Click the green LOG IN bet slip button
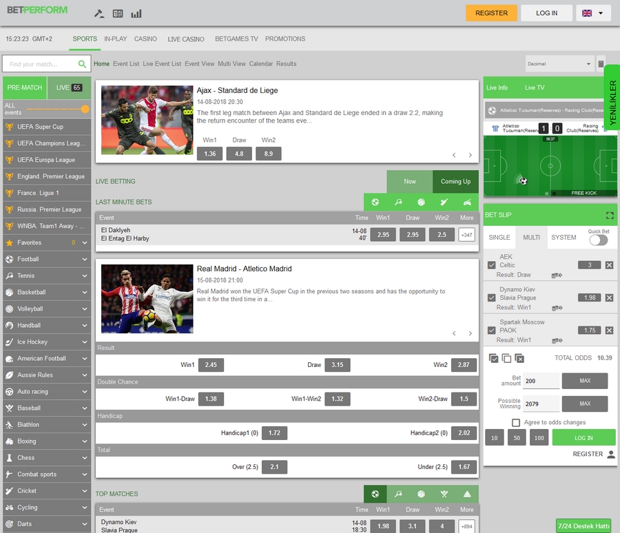 pyautogui.click(x=583, y=438)
